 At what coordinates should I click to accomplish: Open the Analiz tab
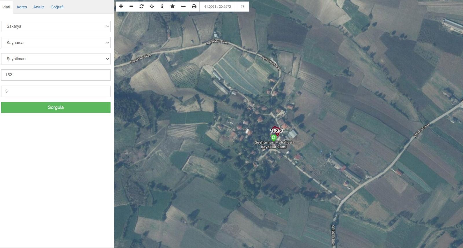point(38,7)
